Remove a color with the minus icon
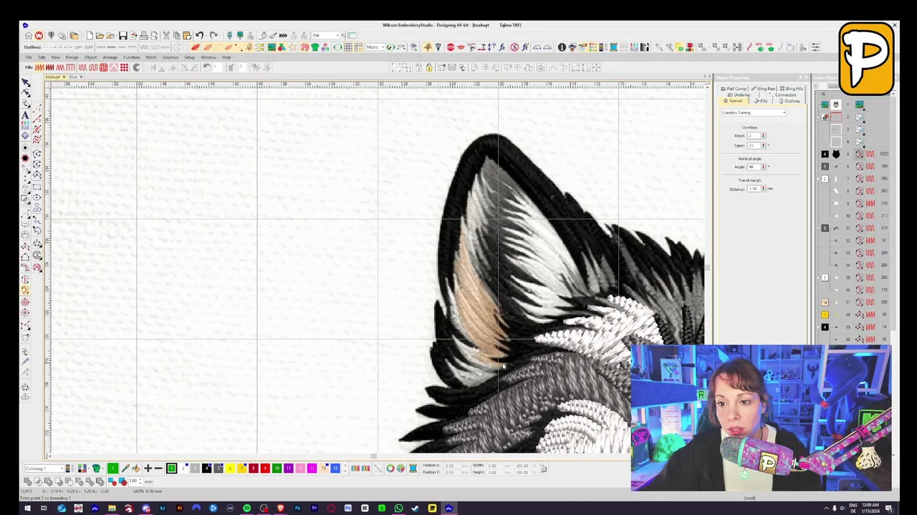 [x=158, y=469]
